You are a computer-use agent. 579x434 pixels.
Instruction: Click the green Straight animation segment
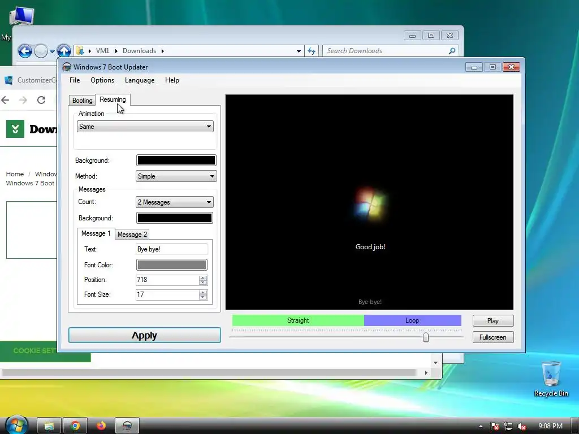298,320
